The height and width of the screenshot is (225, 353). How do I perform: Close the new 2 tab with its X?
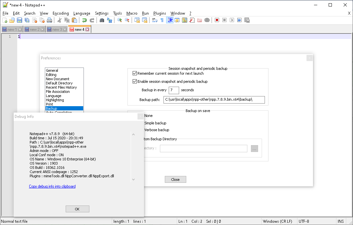pyautogui.click(x=42, y=30)
